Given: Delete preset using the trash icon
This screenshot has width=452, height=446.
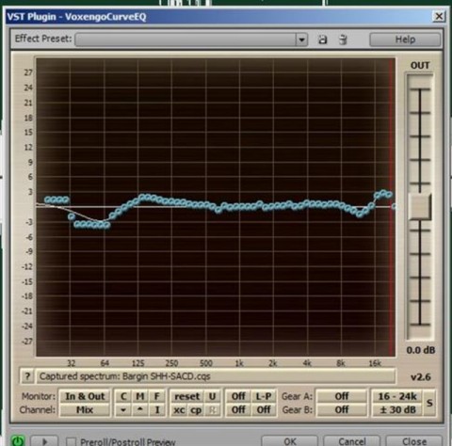Looking at the screenshot, I should [343, 40].
